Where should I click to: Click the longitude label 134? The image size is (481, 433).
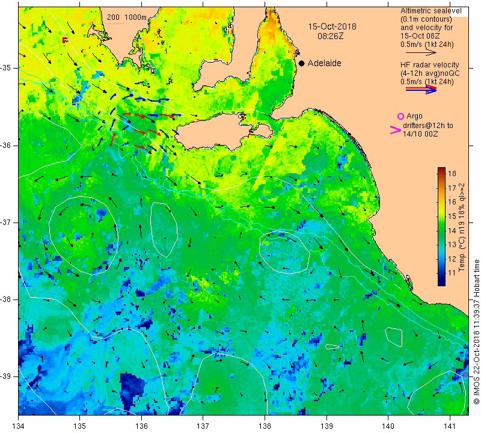pyautogui.click(x=19, y=426)
